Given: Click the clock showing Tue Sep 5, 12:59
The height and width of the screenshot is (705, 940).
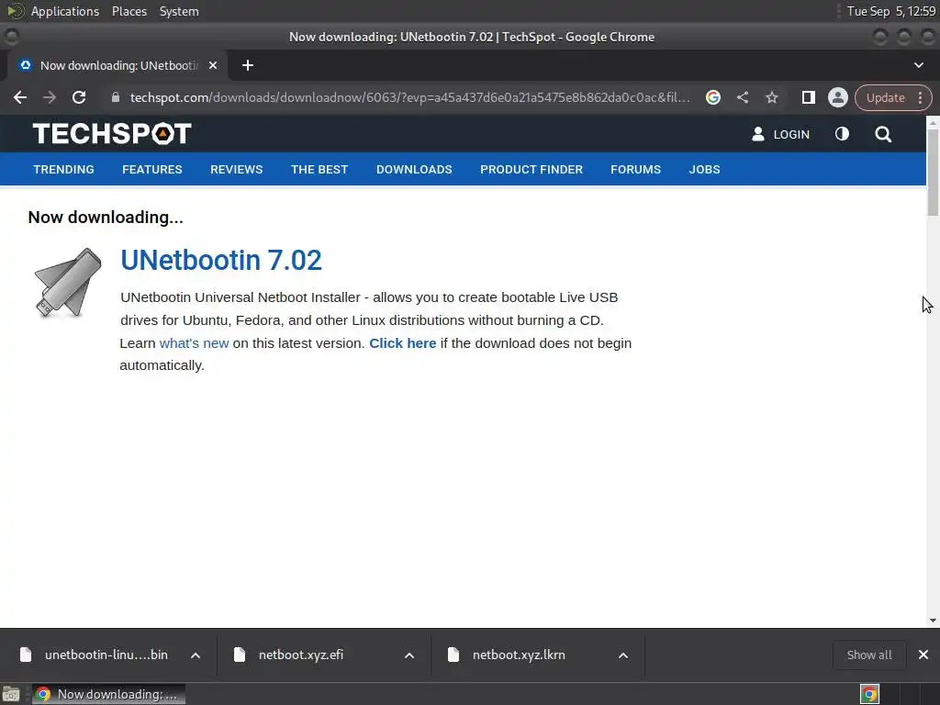Looking at the screenshot, I should 891,11.
